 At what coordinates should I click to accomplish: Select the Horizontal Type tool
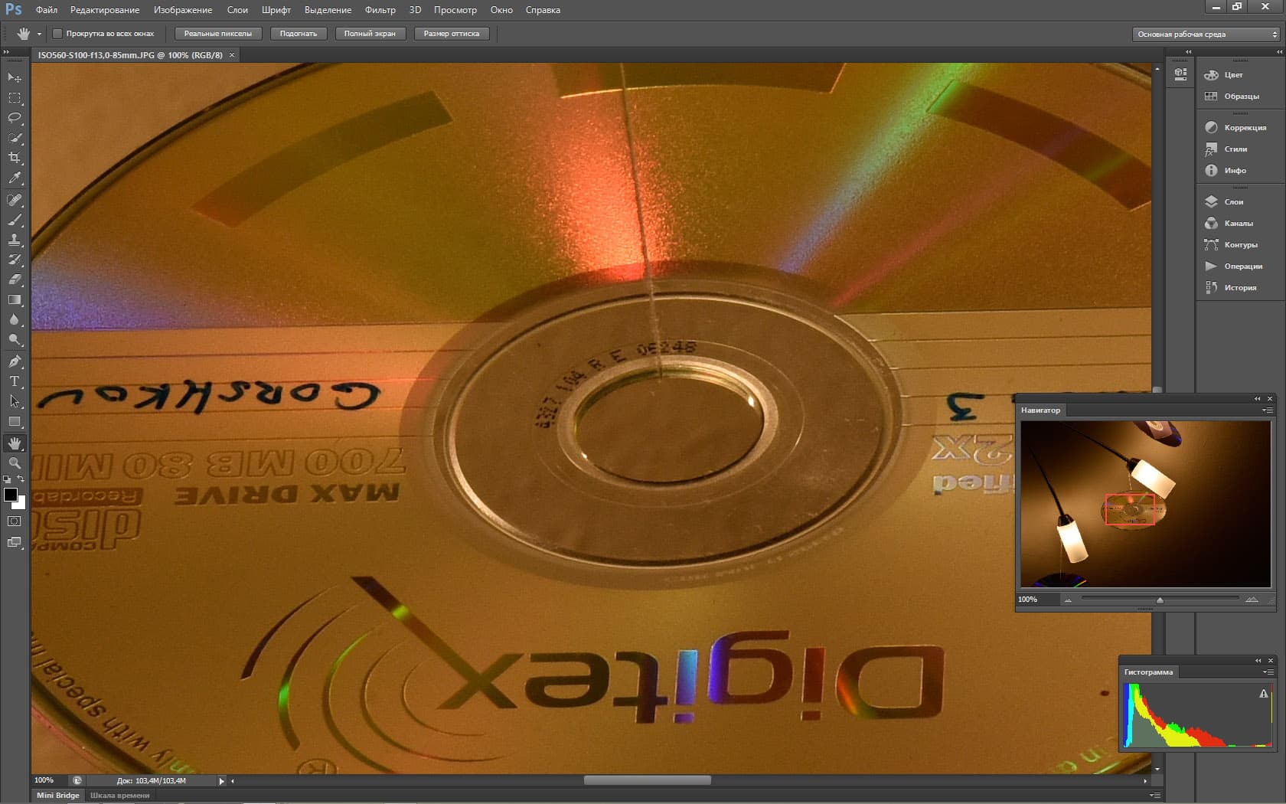[x=15, y=381]
